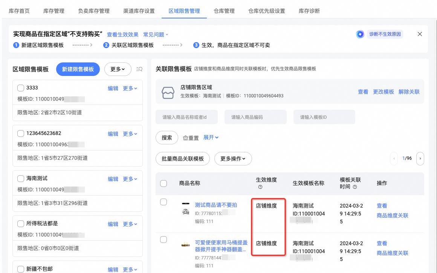437x273 pixels.
Task: Go to the next page arrow
Action: pos(420,159)
